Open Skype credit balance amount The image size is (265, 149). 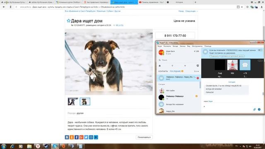coord(196,51)
